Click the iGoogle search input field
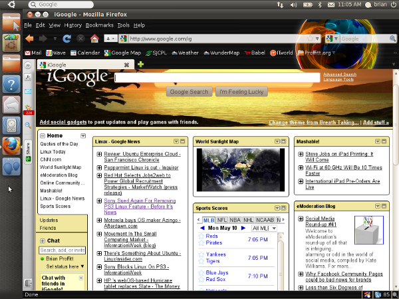 click(217, 78)
